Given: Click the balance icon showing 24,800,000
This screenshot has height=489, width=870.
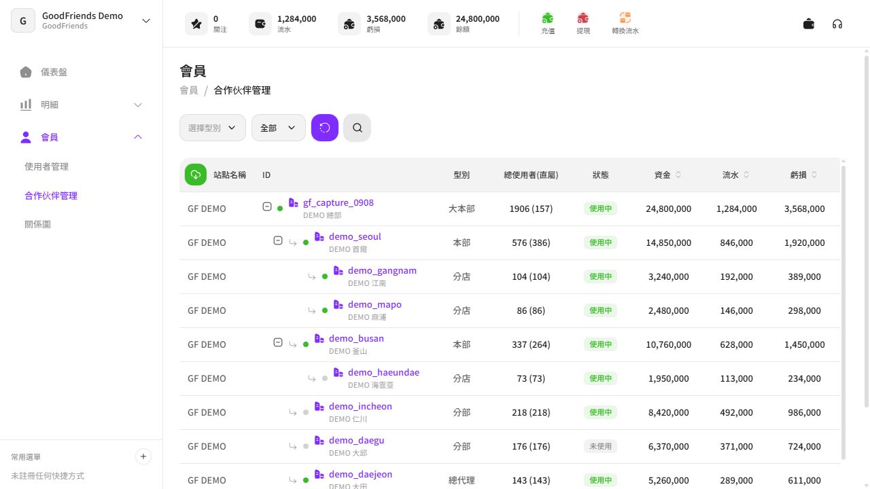Looking at the screenshot, I should coord(439,24).
